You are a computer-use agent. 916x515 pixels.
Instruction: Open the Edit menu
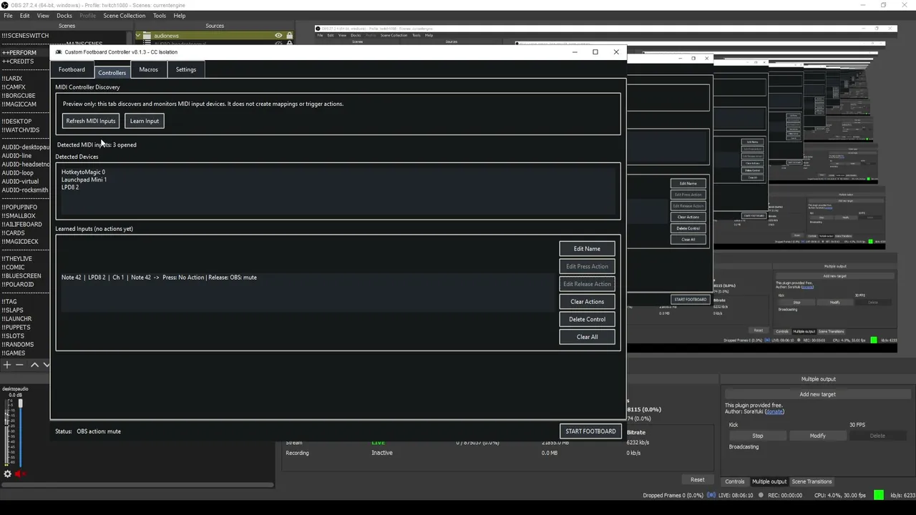coord(25,15)
